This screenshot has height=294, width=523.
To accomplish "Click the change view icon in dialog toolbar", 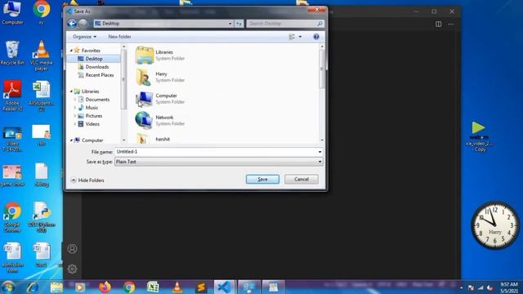I will click(x=292, y=37).
